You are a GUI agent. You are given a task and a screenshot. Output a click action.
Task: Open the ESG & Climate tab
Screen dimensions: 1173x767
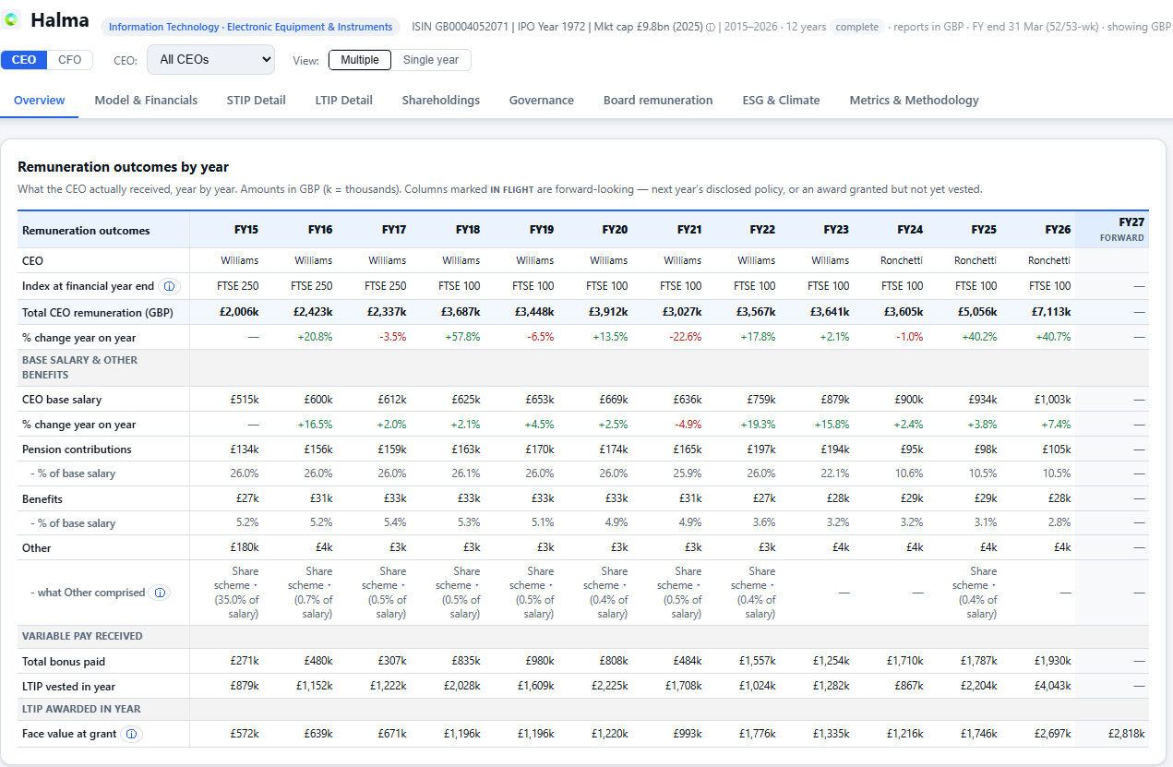coord(782,101)
